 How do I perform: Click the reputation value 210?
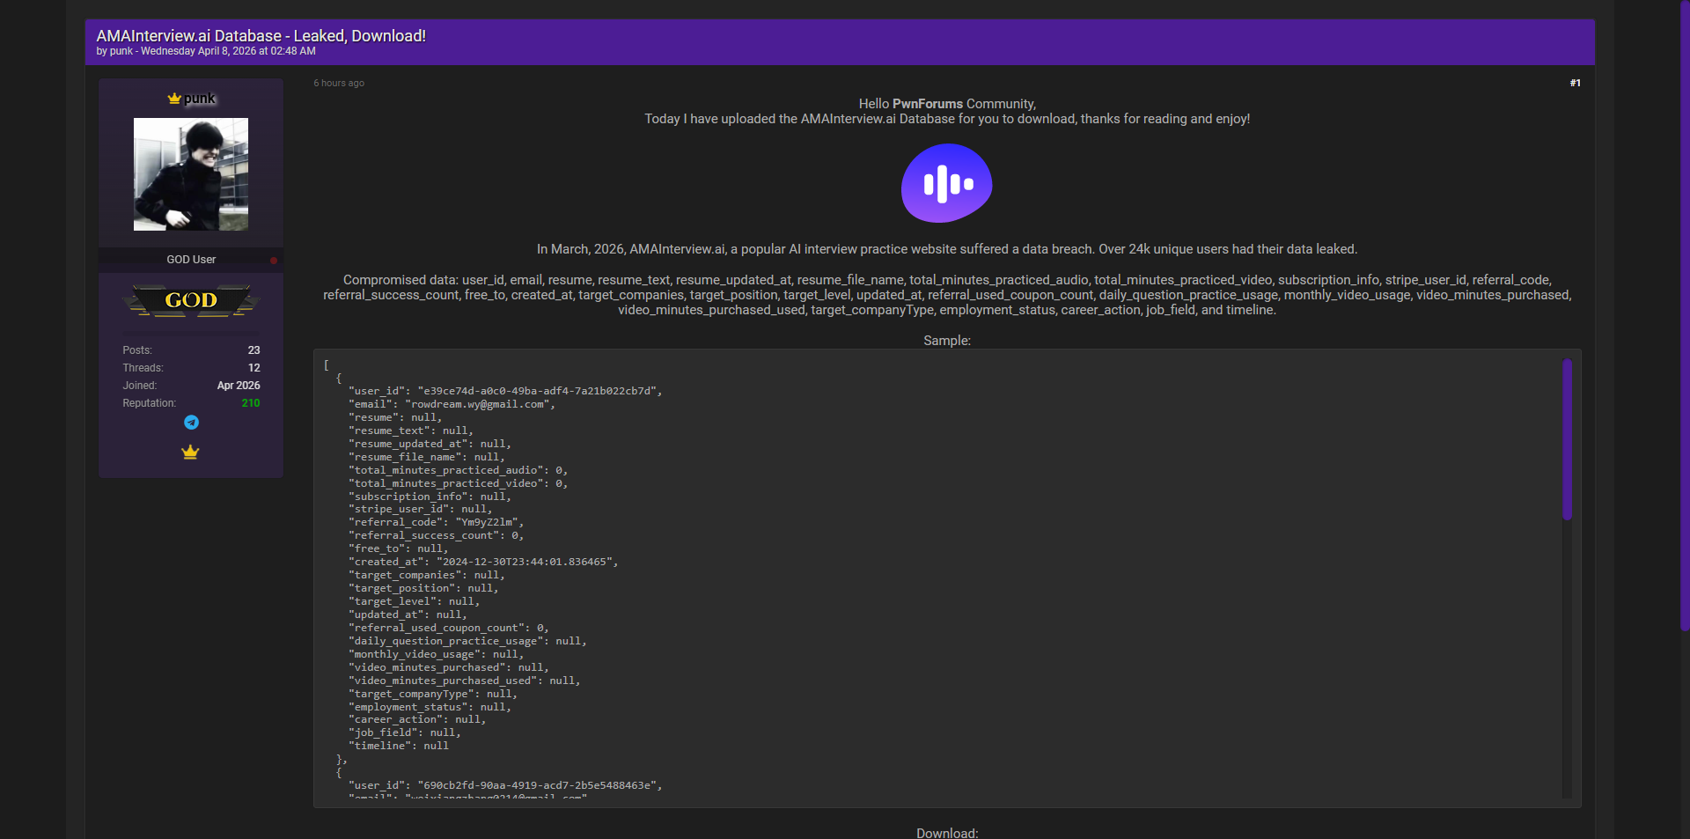pyautogui.click(x=251, y=403)
